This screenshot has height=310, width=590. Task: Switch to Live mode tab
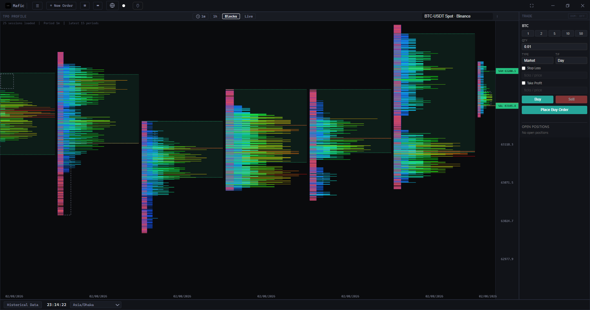[249, 16]
